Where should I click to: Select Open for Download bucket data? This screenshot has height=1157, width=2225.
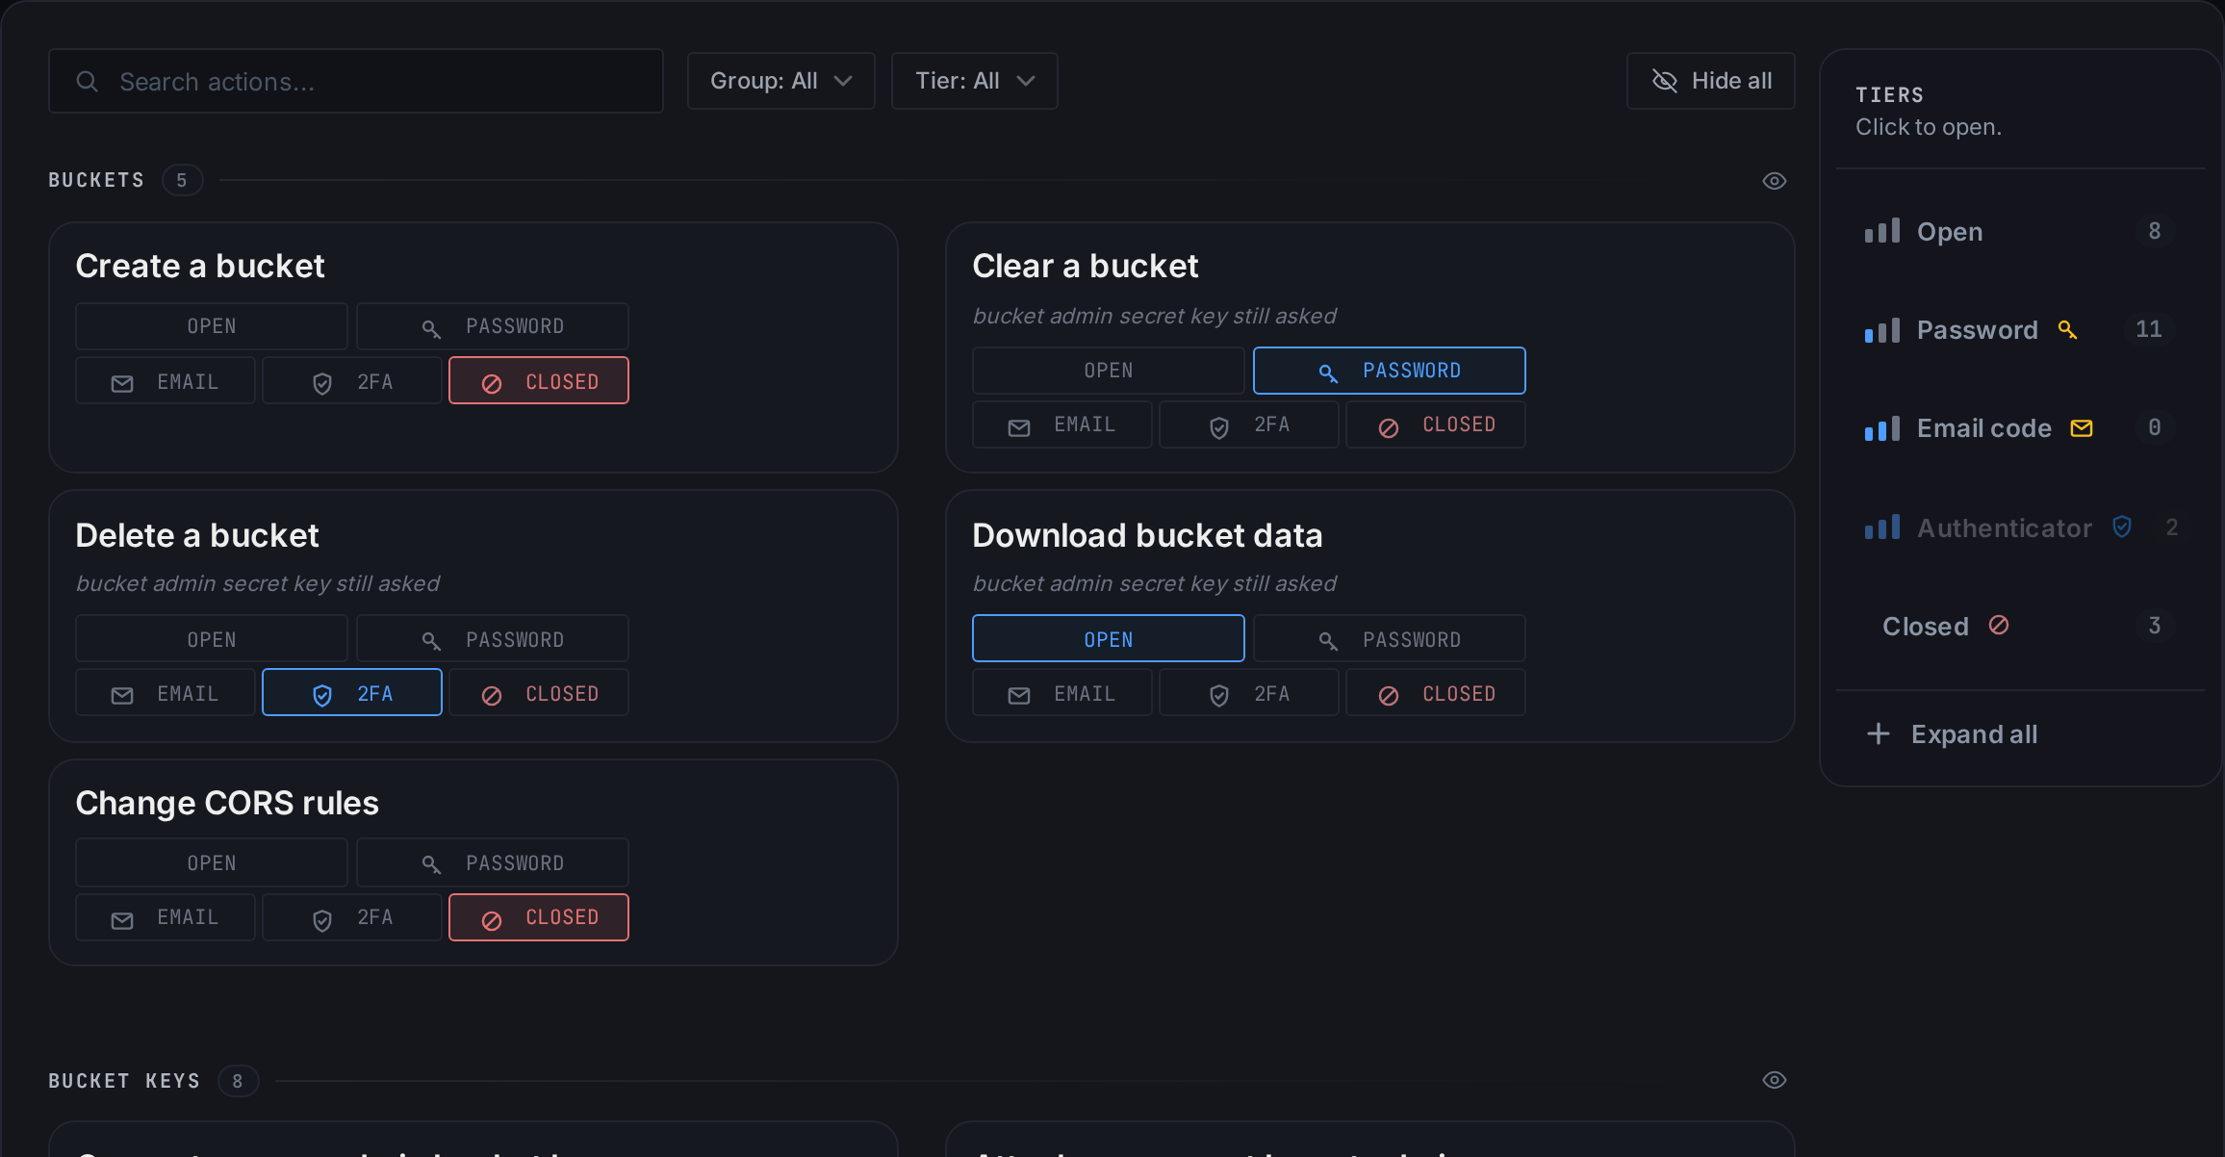(x=1109, y=639)
